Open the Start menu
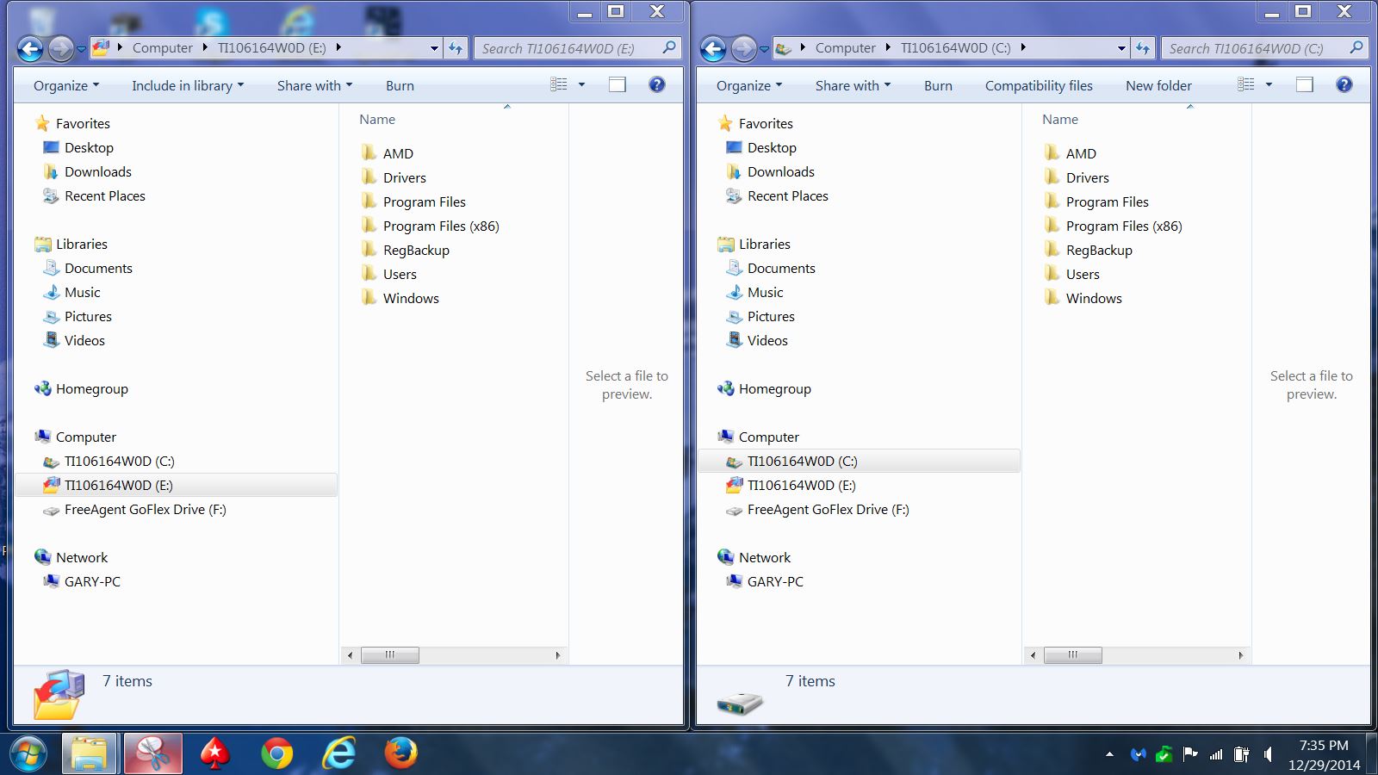 click(x=28, y=754)
